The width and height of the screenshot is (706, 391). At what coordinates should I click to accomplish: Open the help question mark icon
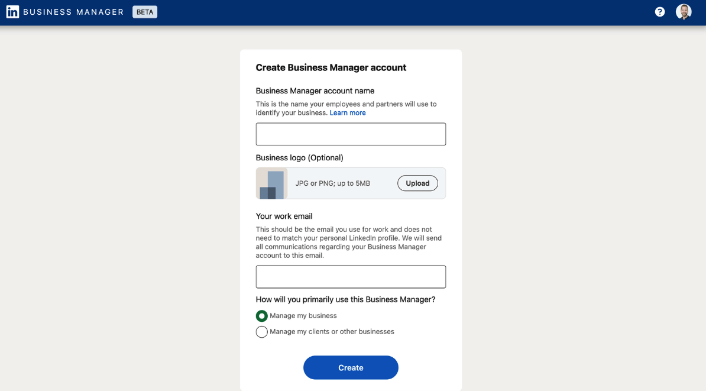[660, 12]
